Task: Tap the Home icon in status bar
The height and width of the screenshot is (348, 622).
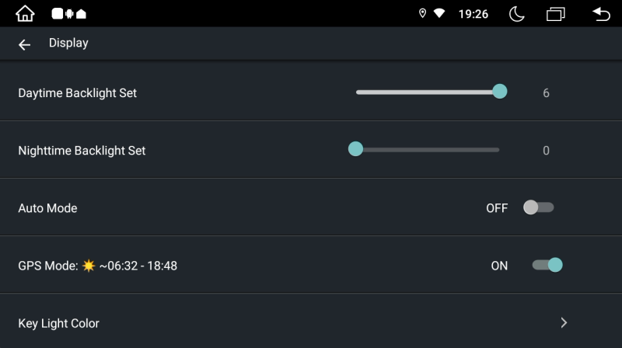Action: coord(25,13)
